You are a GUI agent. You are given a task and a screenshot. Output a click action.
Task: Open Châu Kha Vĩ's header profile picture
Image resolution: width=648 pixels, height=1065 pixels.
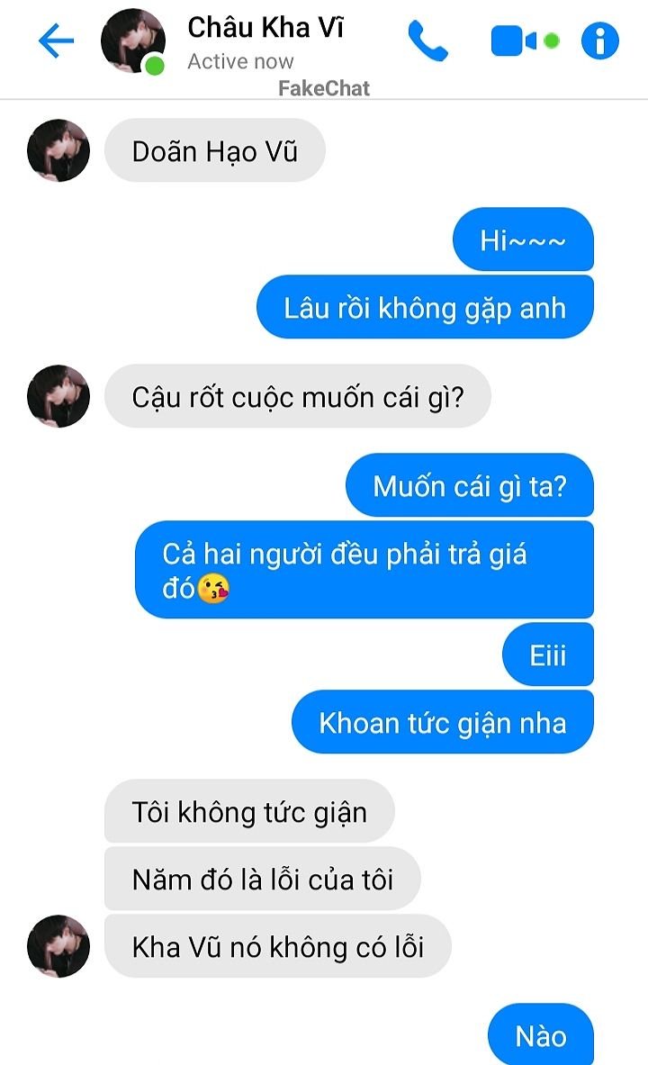coord(132,41)
